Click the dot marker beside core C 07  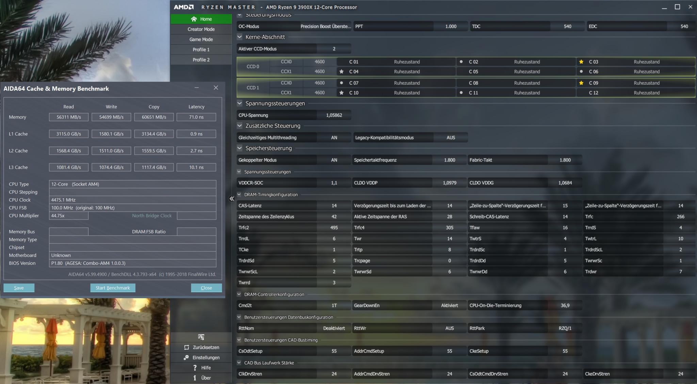[x=341, y=83]
